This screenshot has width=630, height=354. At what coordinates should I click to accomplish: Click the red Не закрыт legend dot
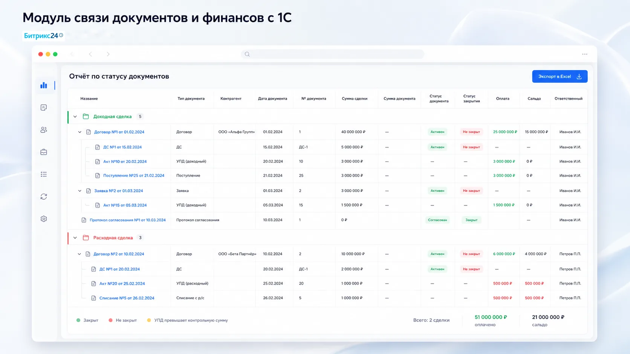click(x=110, y=320)
